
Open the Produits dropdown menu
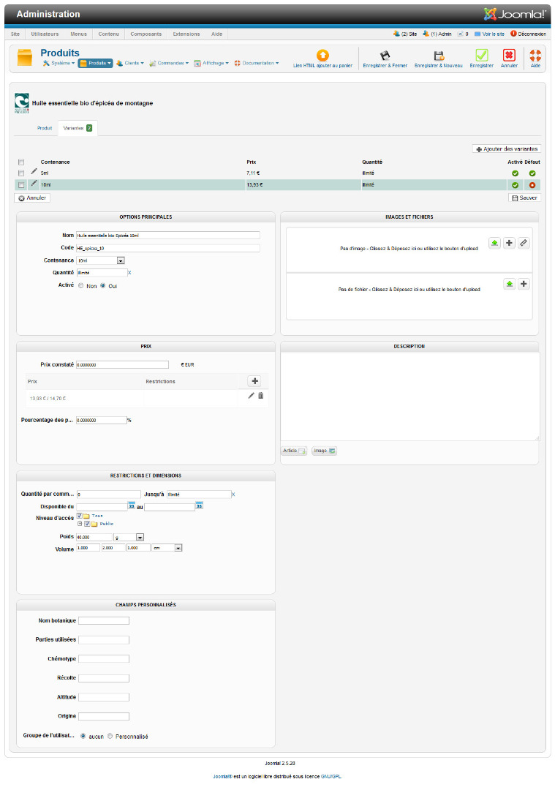[x=95, y=63]
